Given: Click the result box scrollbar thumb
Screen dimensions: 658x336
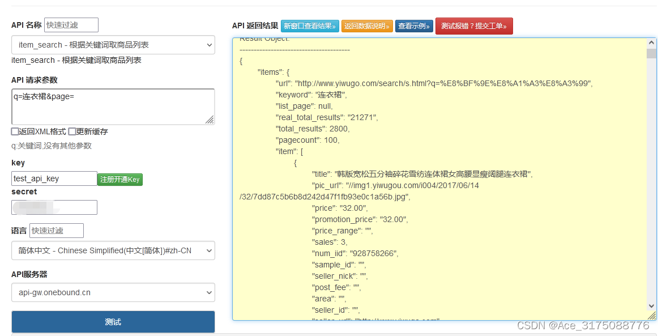Looking at the screenshot, I should click(x=651, y=54).
